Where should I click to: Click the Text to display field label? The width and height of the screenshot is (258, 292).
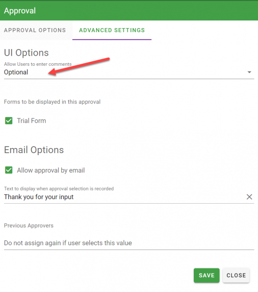coord(59,189)
